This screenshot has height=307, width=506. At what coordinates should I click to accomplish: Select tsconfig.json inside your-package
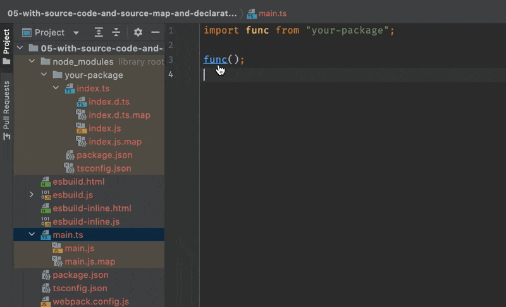click(104, 168)
